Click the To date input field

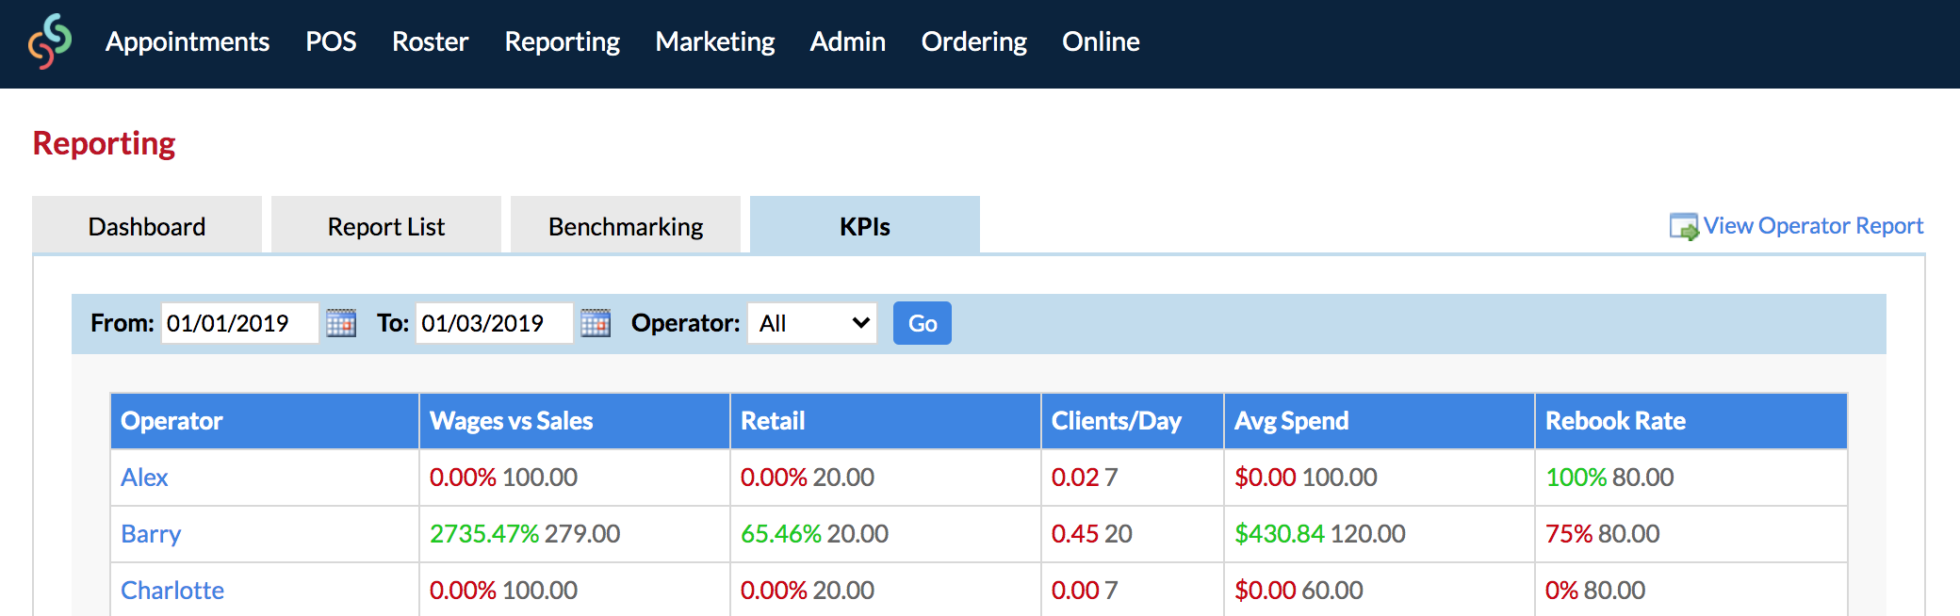point(495,323)
